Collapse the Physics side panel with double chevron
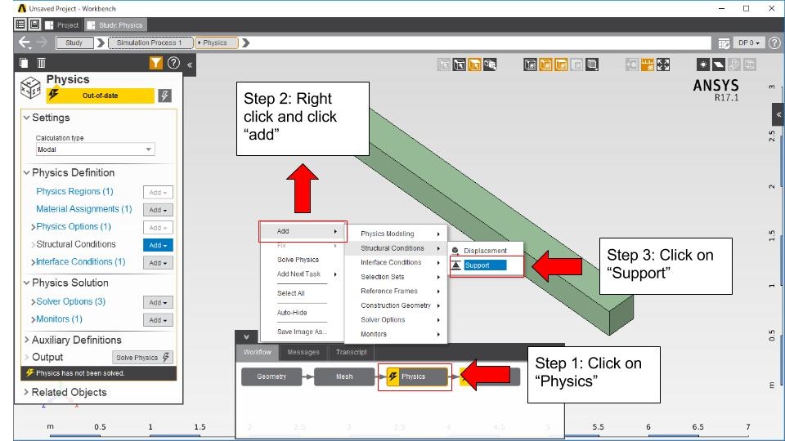This screenshot has height=441, width=785. coord(190,65)
